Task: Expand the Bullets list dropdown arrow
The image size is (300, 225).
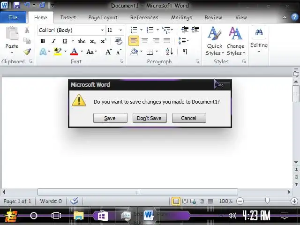Action: [x=142, y=30]
